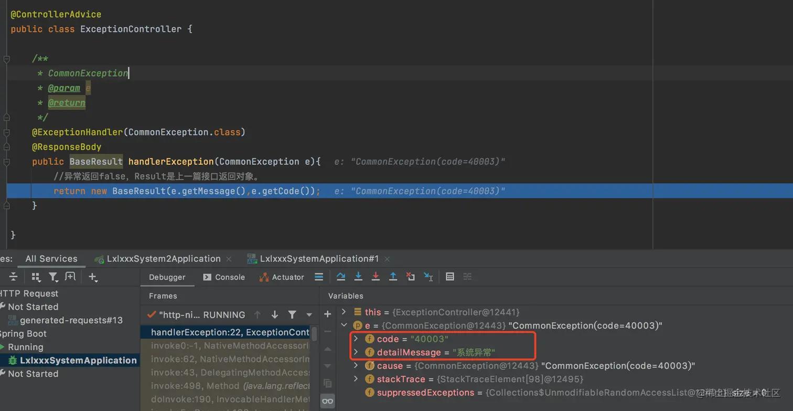Click the New Watch plus button
Image resolution: width=793 pixels, height=411 pixels.
[328, 314]
